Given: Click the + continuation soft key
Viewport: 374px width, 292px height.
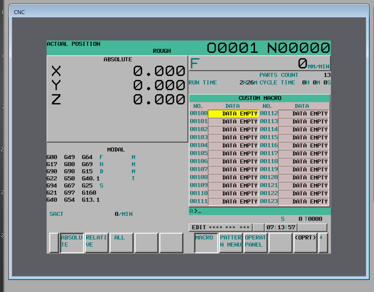Looking at the screenshot, I should click(x=323, y=243).
